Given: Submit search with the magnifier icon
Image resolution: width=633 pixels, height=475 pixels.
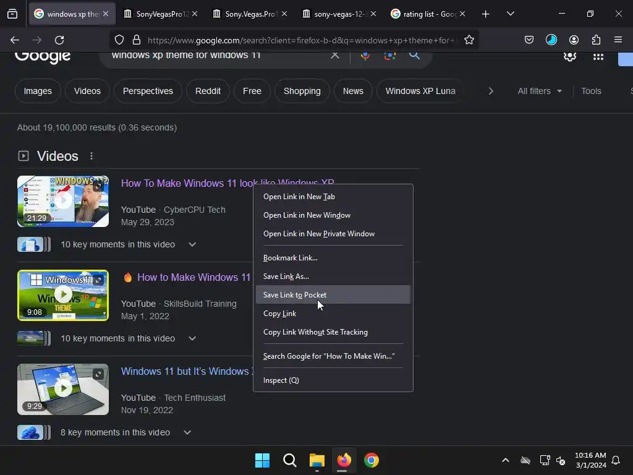Looking at the screenshot, I should [x=414, y=56].
